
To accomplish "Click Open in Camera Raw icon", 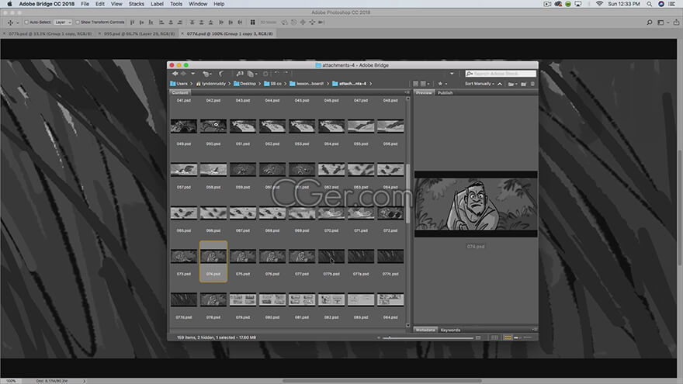I will [x=265, y=74].
